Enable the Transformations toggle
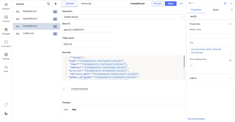 (x=65, y=89)
